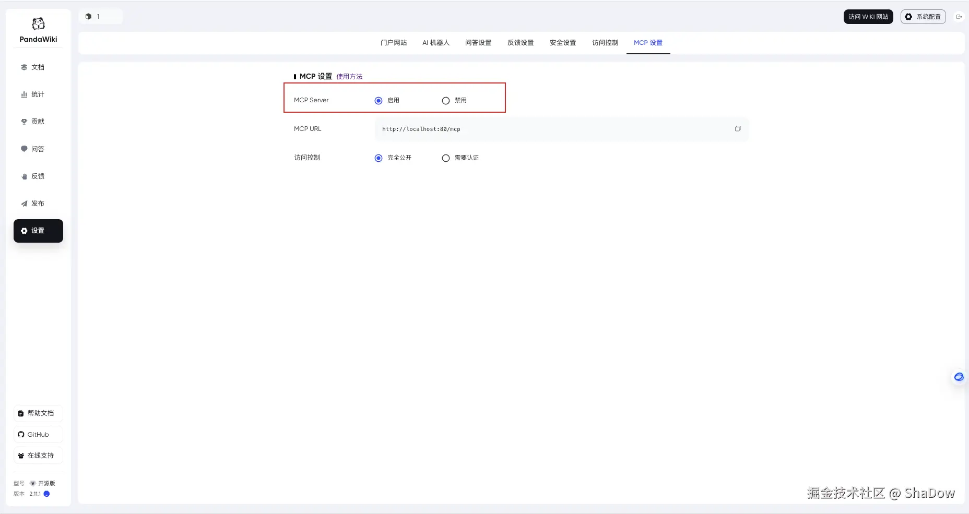This screenshot has height=514, width=969.
Task: Open 在线支持 online support
Action: tap(38, 456)
